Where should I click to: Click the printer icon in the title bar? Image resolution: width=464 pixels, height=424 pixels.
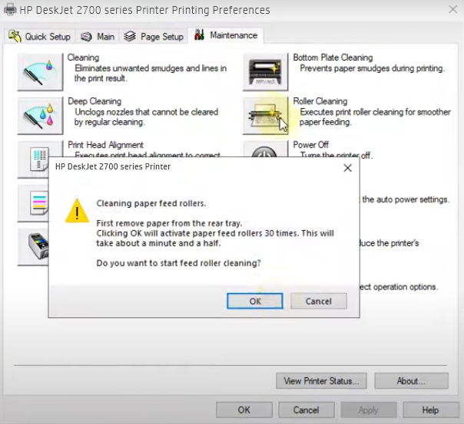click(10, 9)
